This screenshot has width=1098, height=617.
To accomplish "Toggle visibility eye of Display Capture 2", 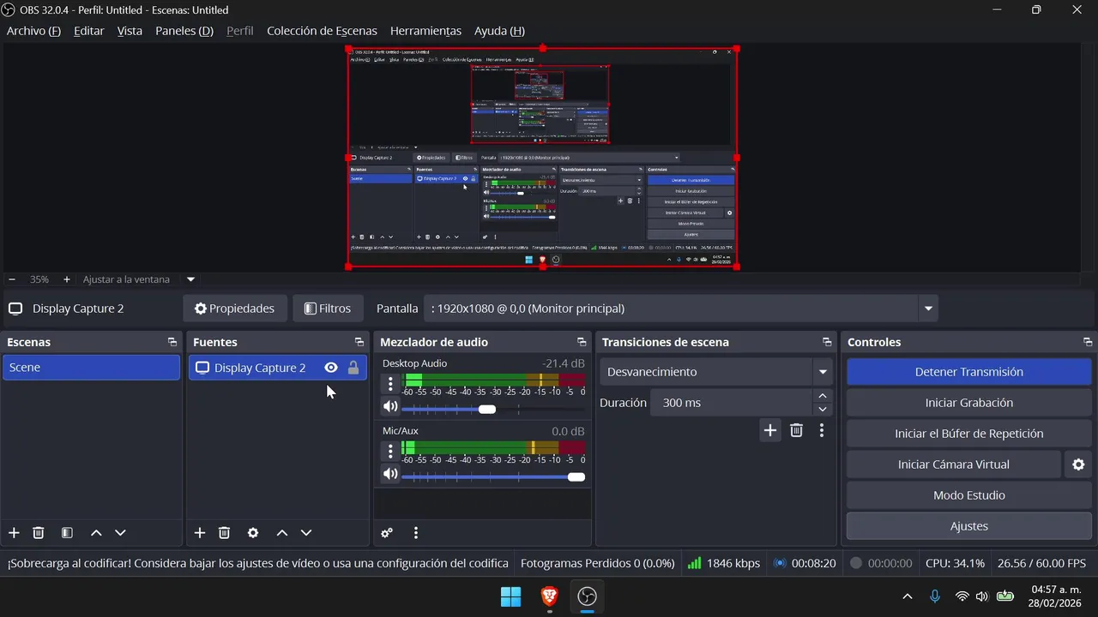I will coord(331,368).
